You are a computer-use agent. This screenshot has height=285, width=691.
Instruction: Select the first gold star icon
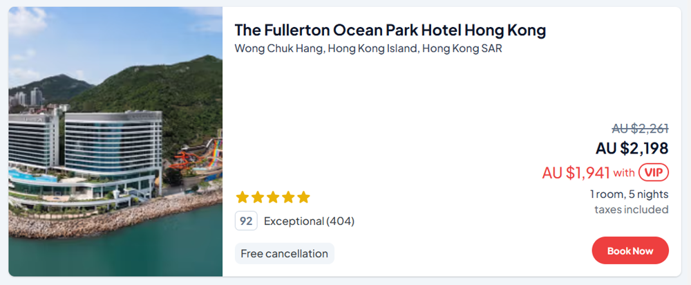point(242,197)
